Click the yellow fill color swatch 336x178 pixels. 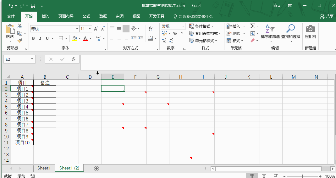[x=74, y=38]
